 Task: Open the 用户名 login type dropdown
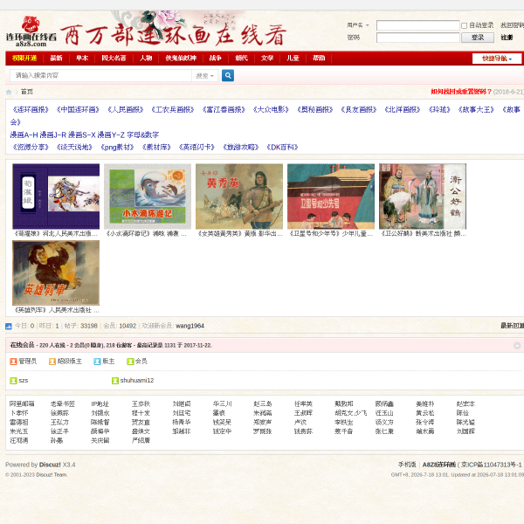pos(358,25)
